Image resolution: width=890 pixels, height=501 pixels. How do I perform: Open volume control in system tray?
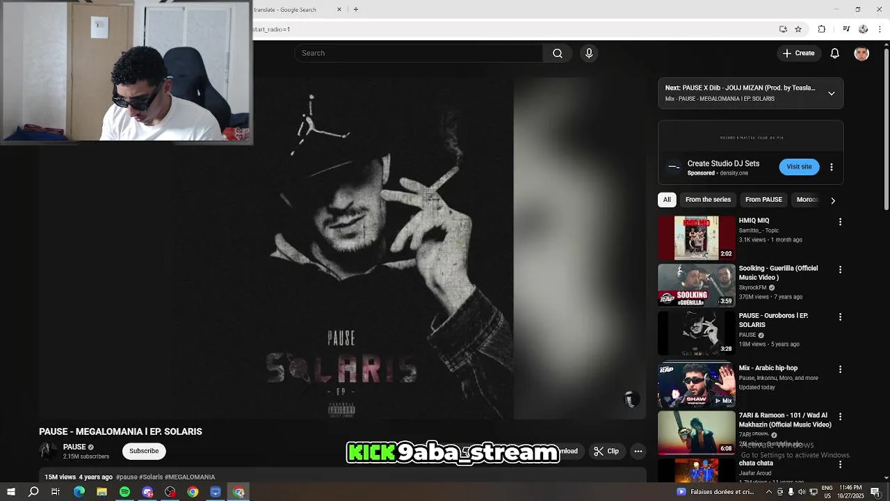pos(802,492)
